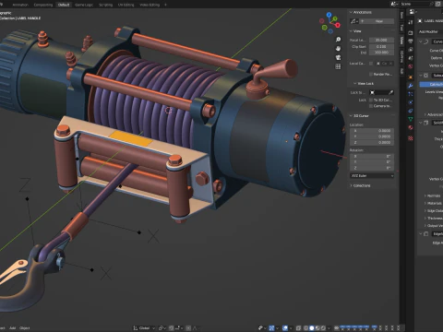Image resolution: width=443 pixels, height=332 pixels.
Task: Collapse the Annotations panel
Action: (x=362, y=12)
